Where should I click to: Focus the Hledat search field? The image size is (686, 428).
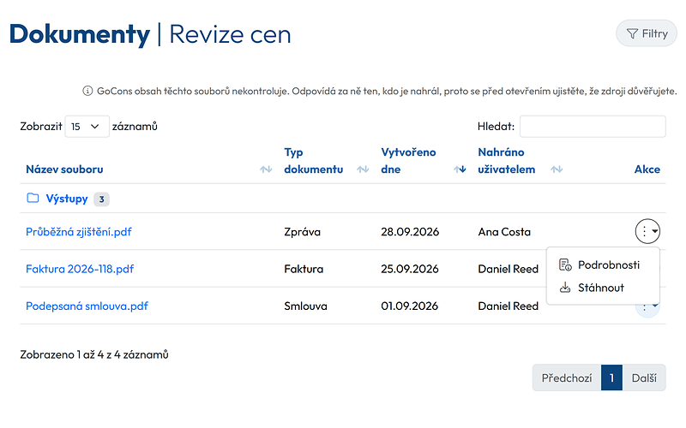tap(593, 127)
